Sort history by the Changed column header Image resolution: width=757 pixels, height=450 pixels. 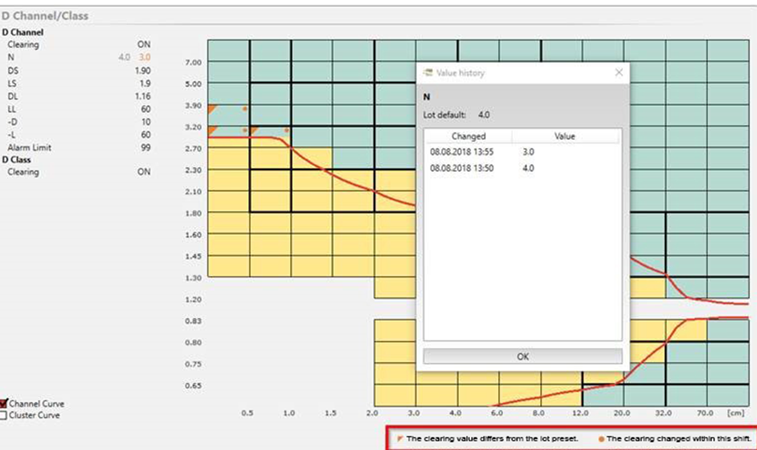[468, 136]
